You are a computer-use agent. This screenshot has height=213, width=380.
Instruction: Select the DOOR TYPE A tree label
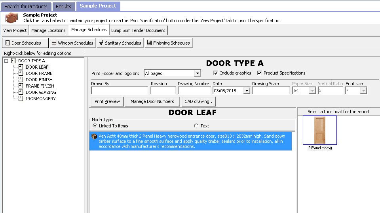pyautogui.click(x=32, y=61)
